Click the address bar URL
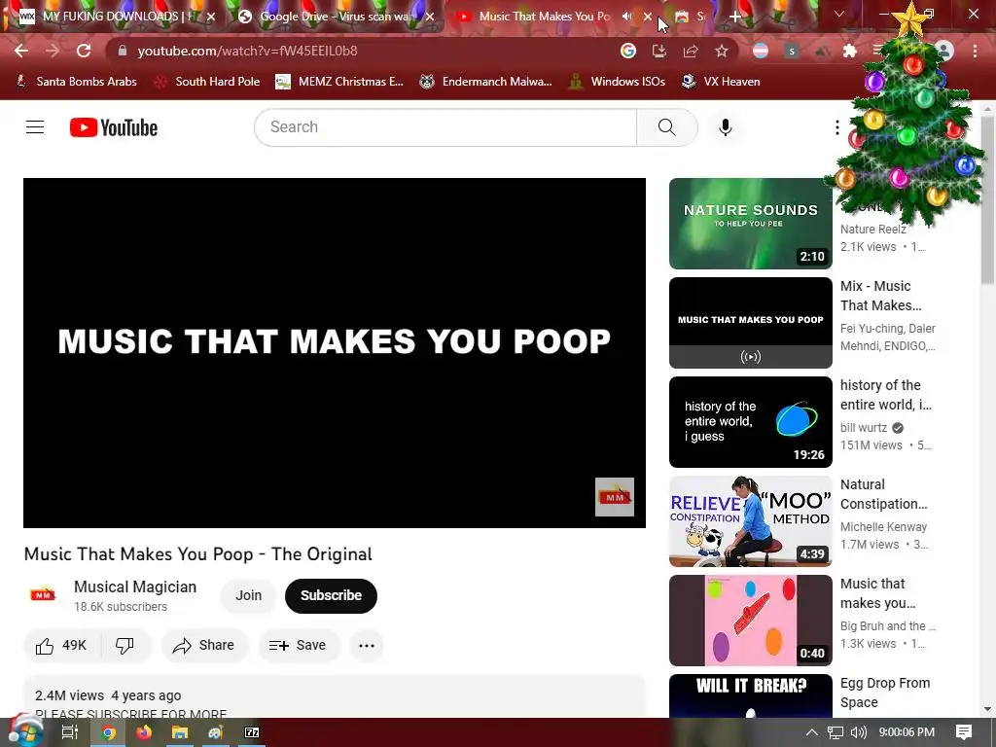996x747 pixels. 248,51
